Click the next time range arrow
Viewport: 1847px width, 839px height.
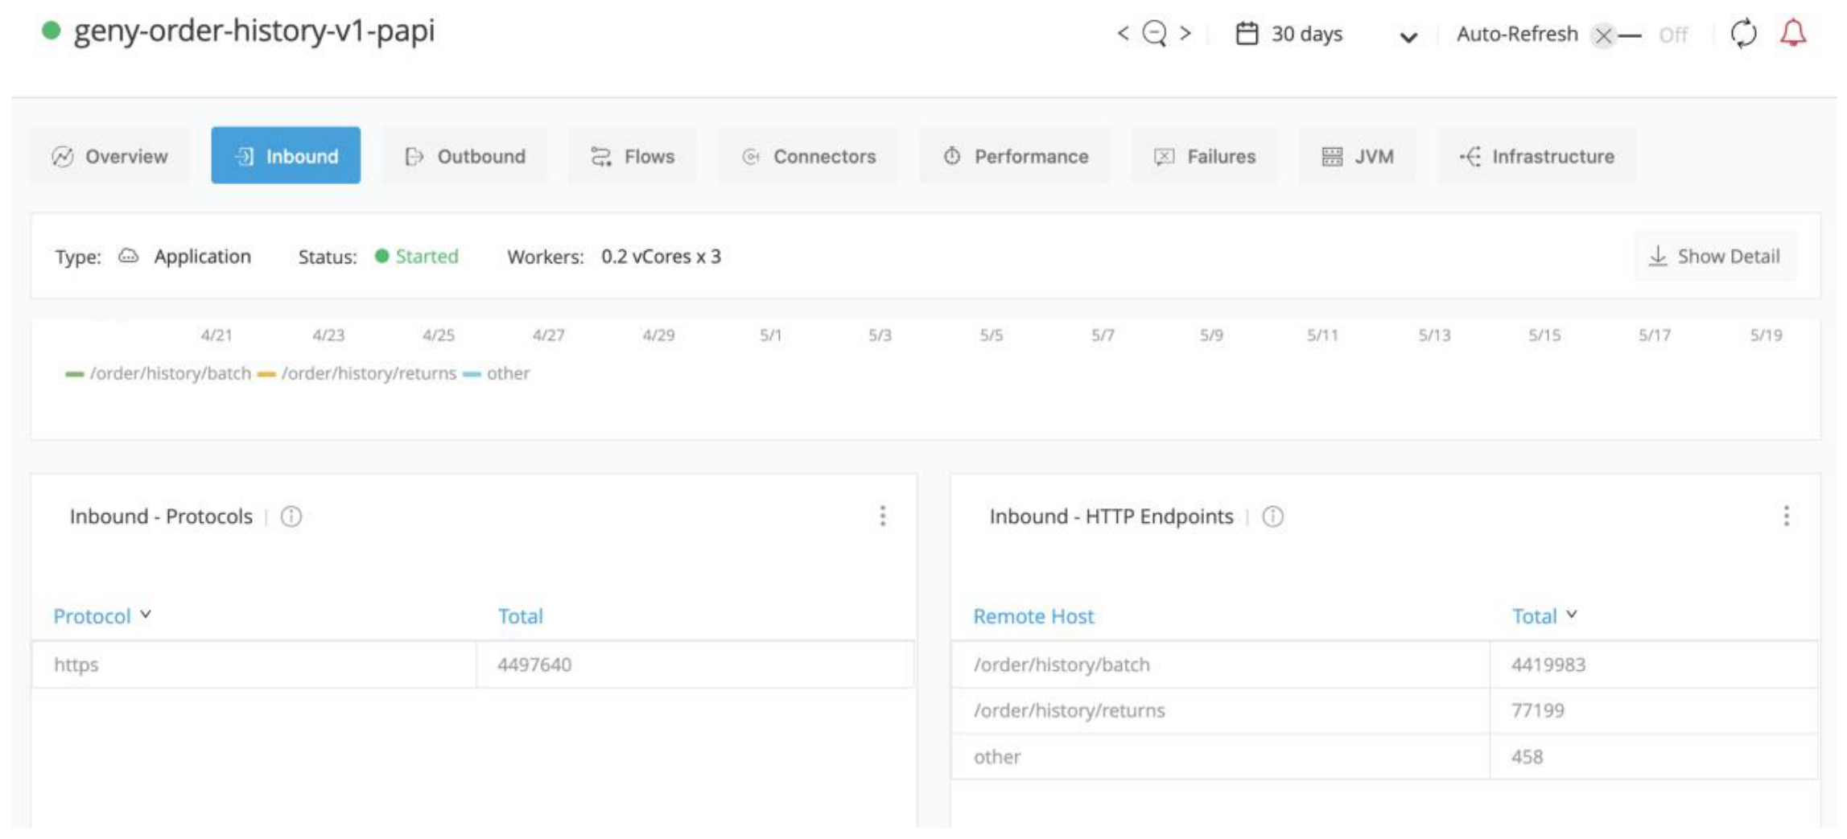coord(1185,33)
